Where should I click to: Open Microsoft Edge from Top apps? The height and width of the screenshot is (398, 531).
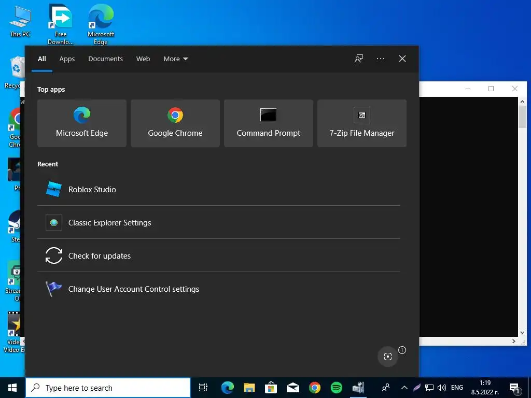pos(81,123)
